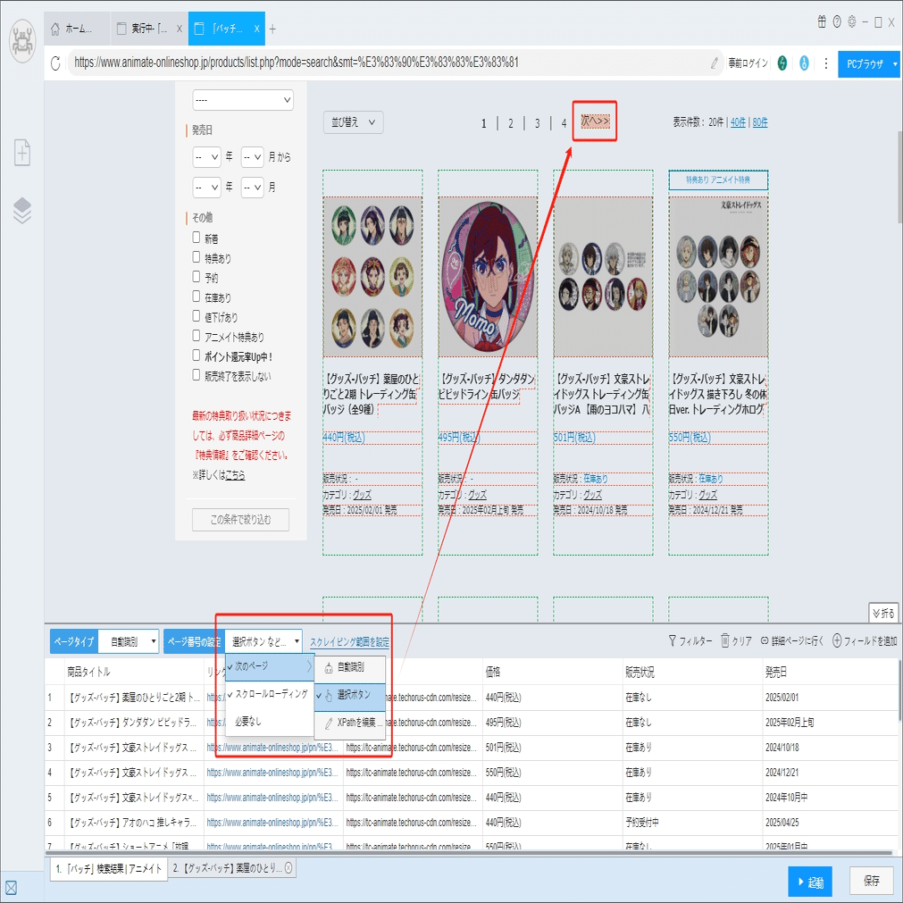The image size is (903, 903).
Task: Click the layers stack sidebar icon
Action: [22, 210]
